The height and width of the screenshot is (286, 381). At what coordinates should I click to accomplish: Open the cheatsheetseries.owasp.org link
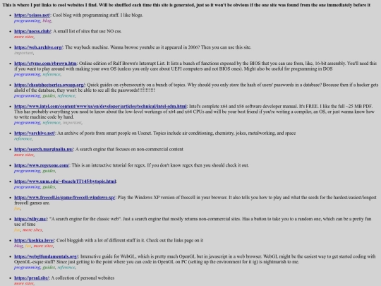tap(49, 85)
